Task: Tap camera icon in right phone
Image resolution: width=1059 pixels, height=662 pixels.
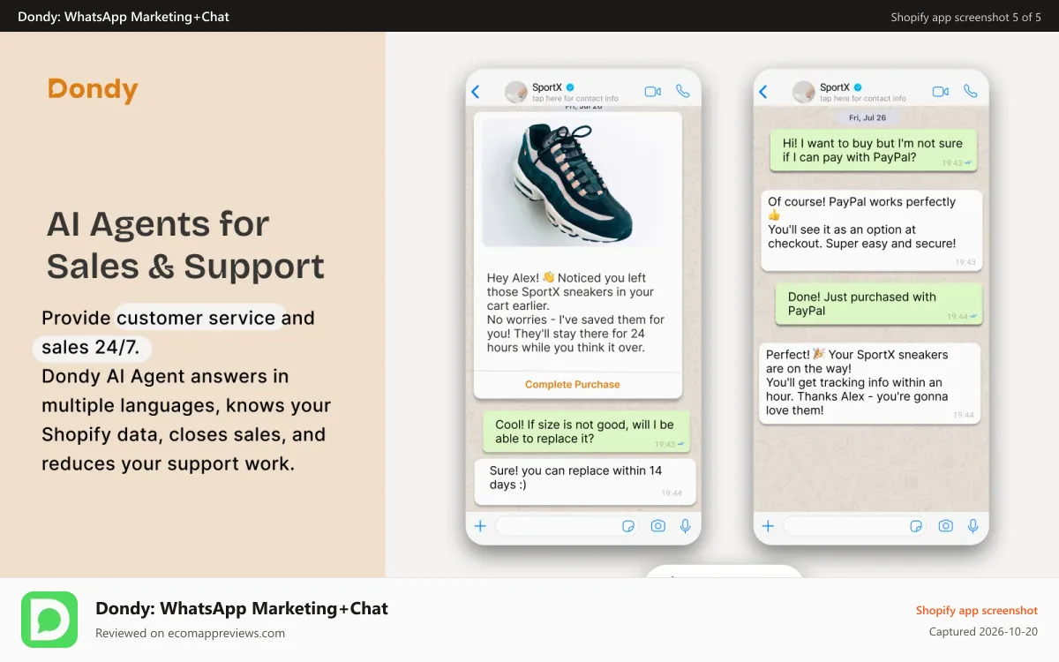Action: pyautogui.click(x=945, y=526)
